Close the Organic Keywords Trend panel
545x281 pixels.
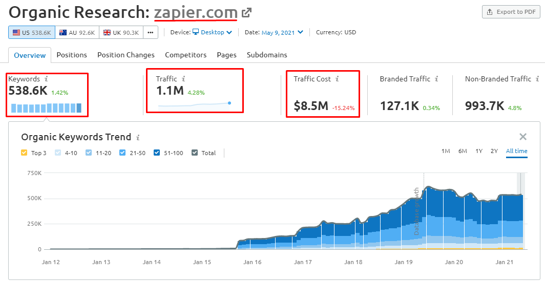[523, 137]
